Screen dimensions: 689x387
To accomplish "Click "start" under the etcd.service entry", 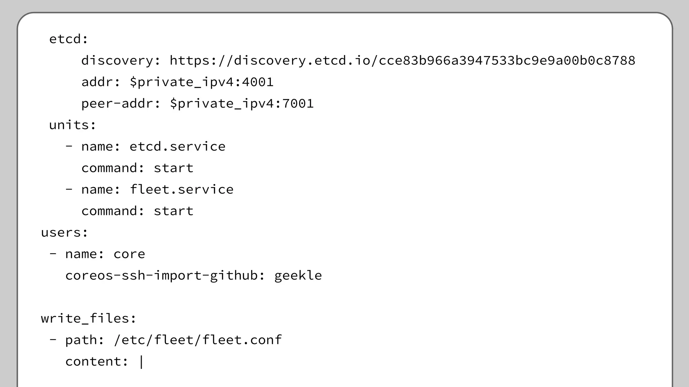I will click(173, 168).
